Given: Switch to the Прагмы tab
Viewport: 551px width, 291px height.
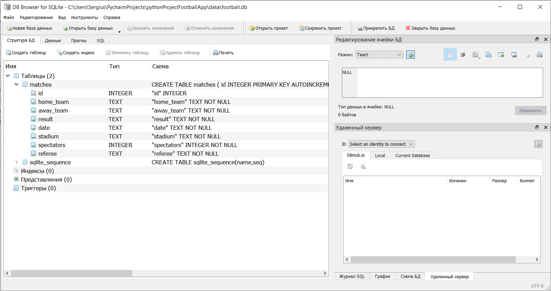Looking at the screenshot, I should pos(79,41).
